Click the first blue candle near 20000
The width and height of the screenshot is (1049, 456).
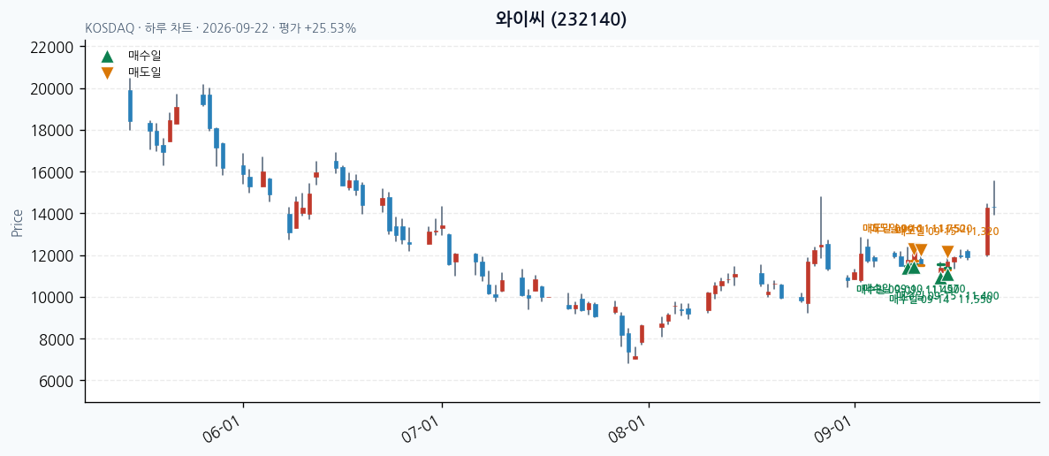coord(131,105)
